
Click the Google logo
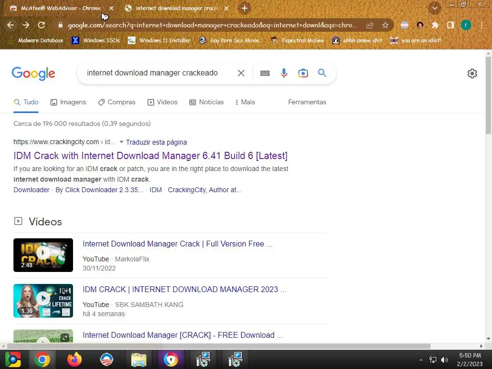point(34,74)
